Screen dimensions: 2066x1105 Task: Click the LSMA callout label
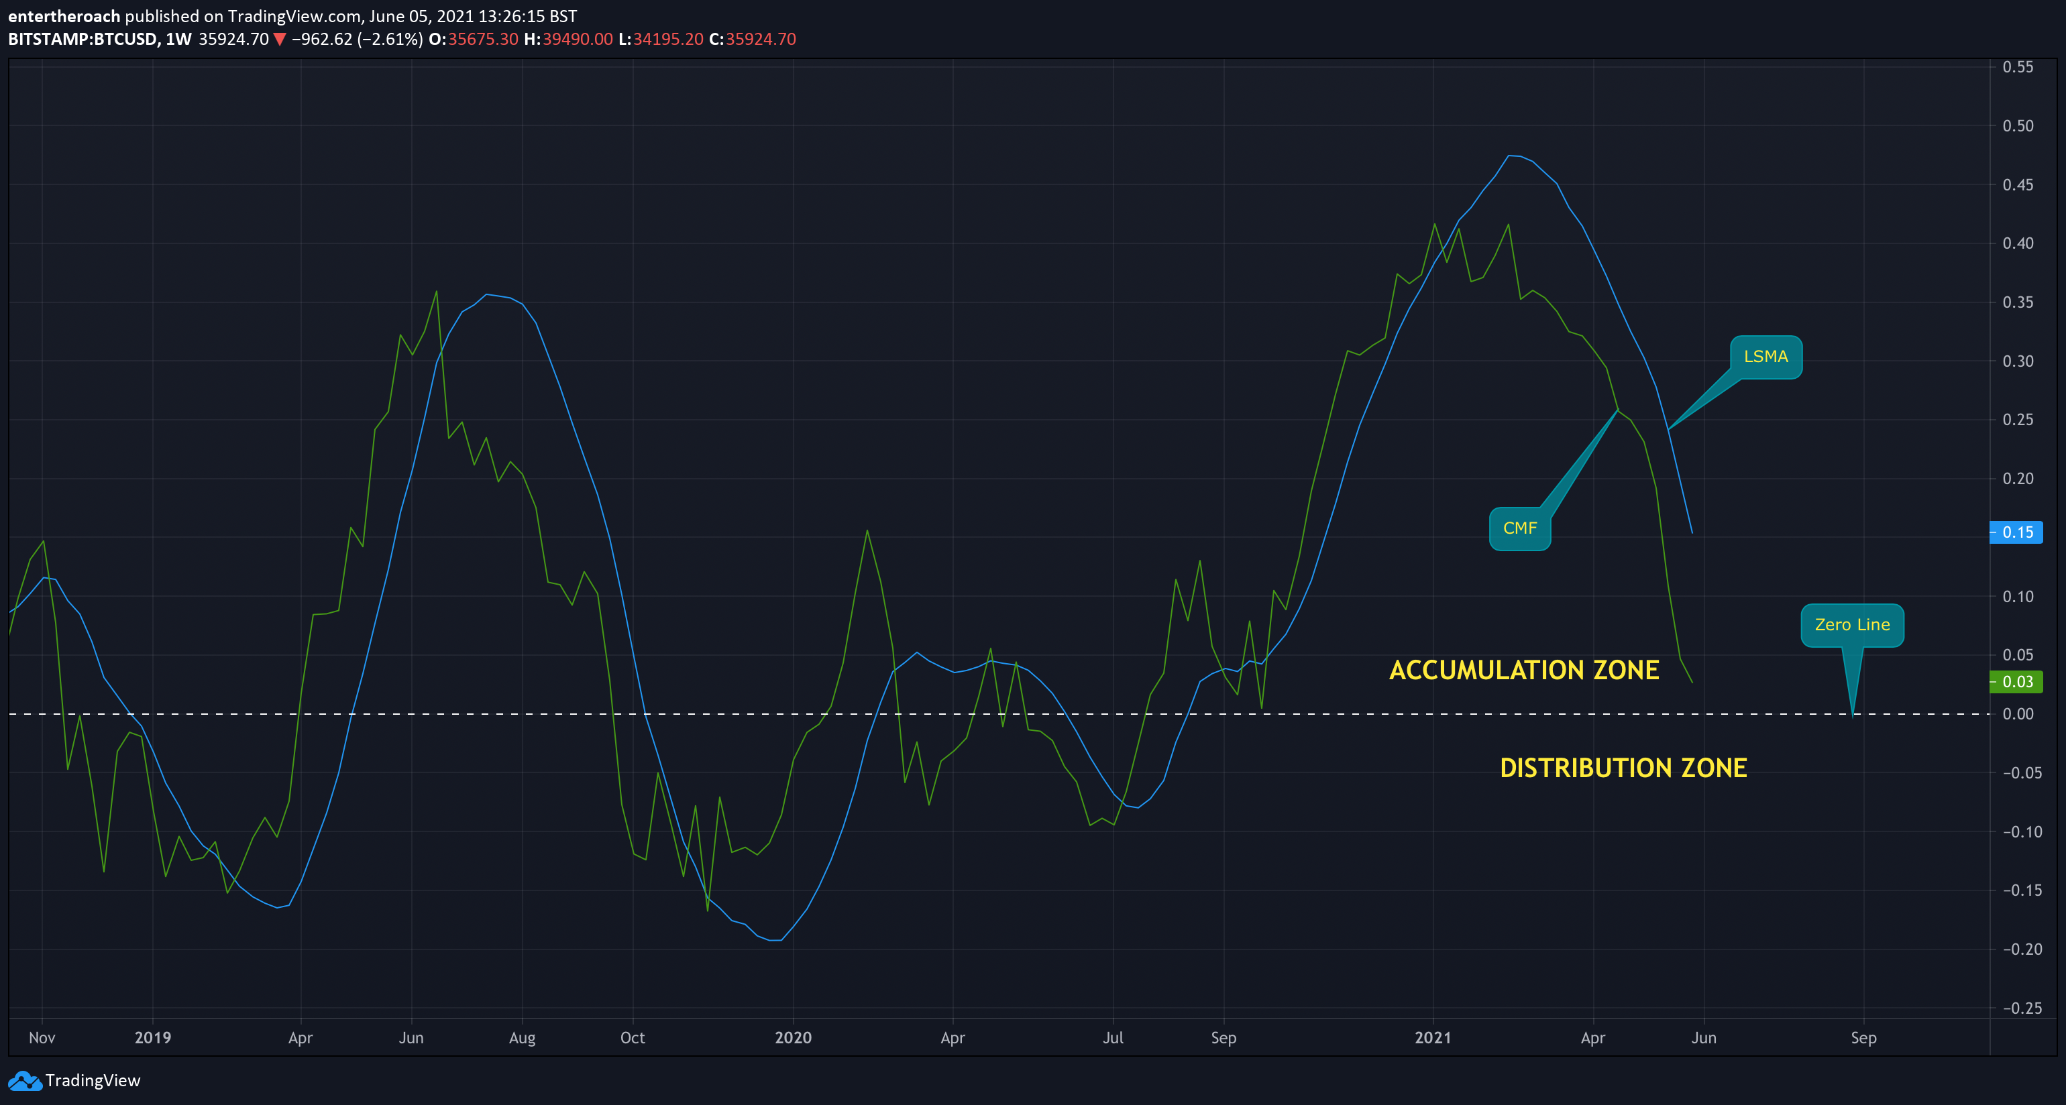coord(1766,357)
